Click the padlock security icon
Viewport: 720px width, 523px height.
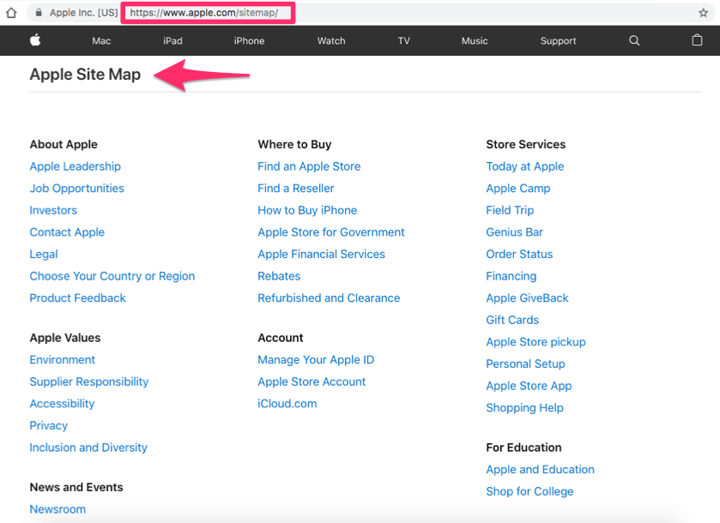[39, 13]
